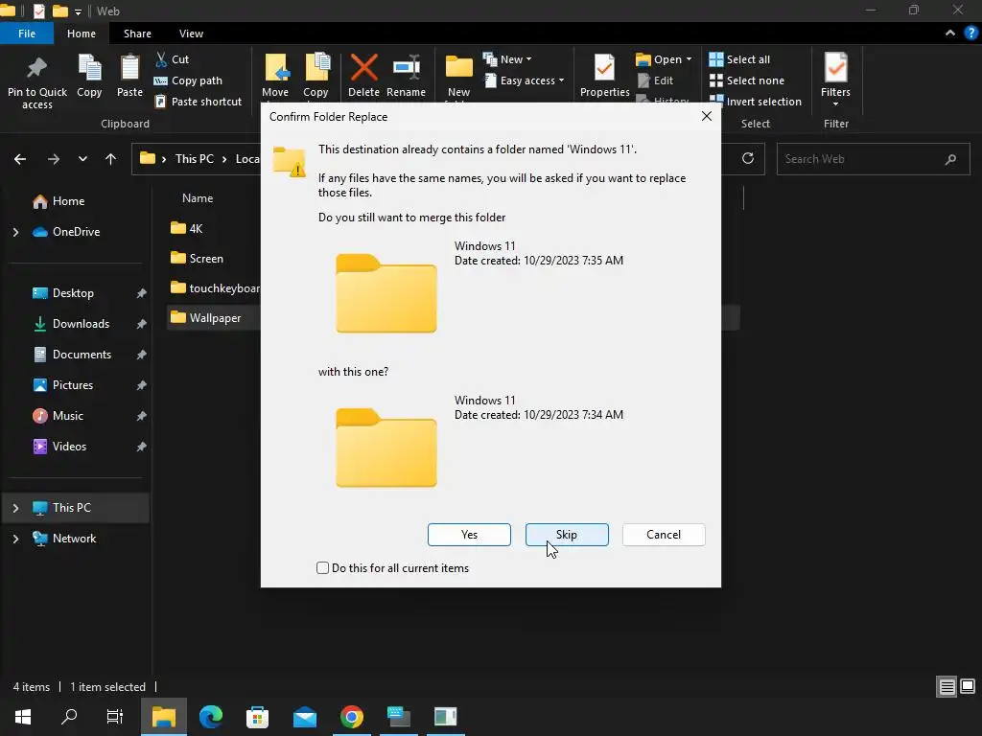Image resolution: width=982 pixels, height=736 pixels.
Task: Click the New folder icon
Action: coord(459,67)
